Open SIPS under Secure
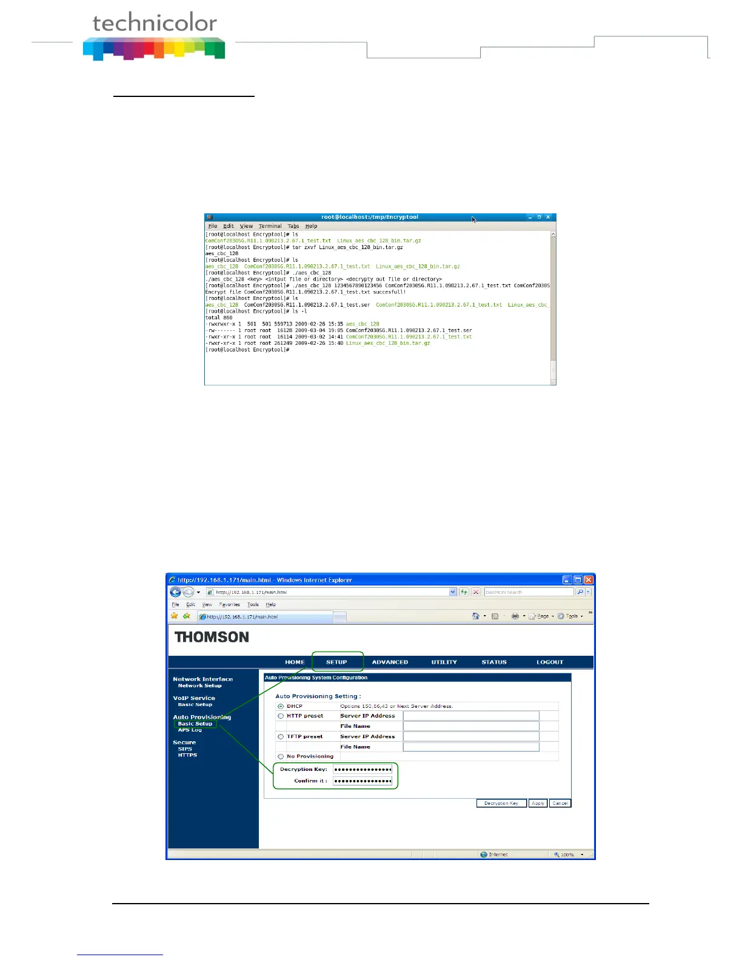The image size is (742, 960). click(x=185, y=749)
